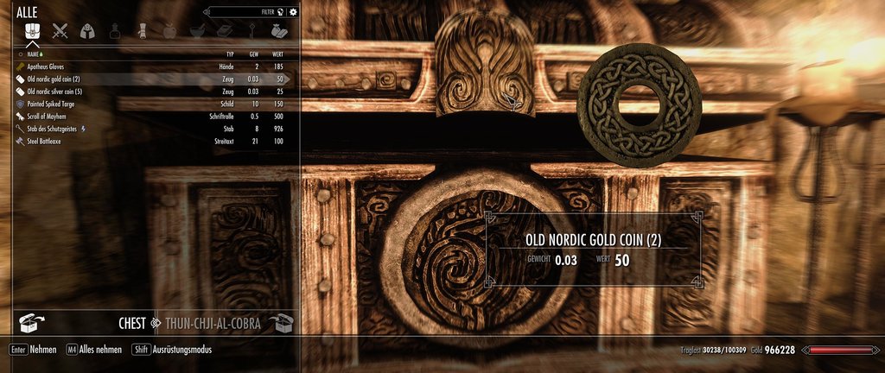885x373 pixels.
Task: Filter by Books category icon
Action: [x=225, y=31]
